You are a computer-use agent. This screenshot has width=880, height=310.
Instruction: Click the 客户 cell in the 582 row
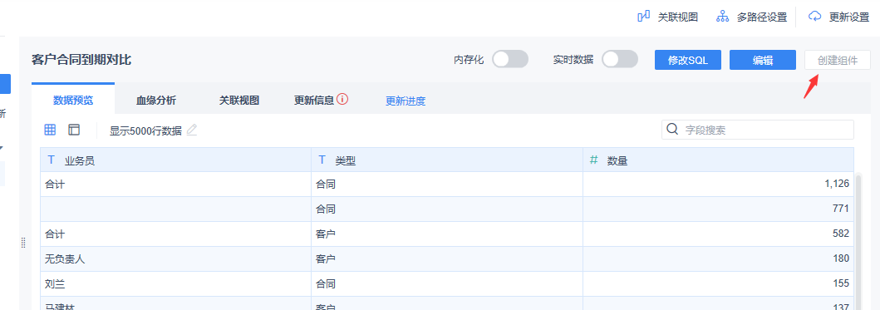(447, 234)
